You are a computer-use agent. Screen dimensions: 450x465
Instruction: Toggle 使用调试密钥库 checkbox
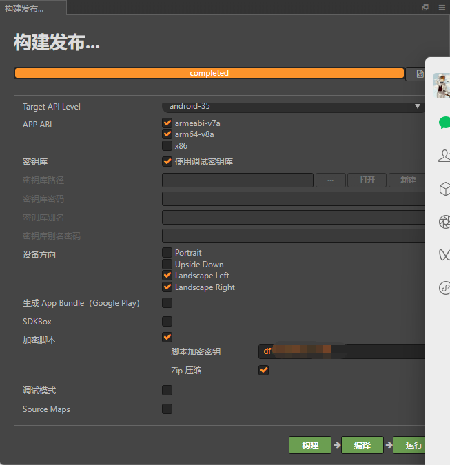tap(167, 162)
